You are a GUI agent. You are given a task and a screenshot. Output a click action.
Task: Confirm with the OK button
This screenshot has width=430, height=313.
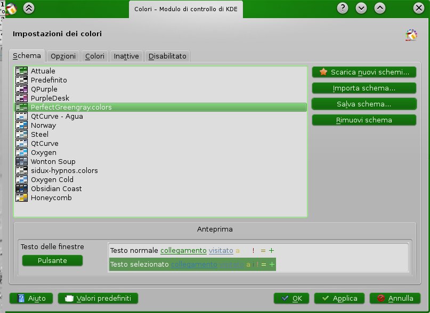pos(291,298)
